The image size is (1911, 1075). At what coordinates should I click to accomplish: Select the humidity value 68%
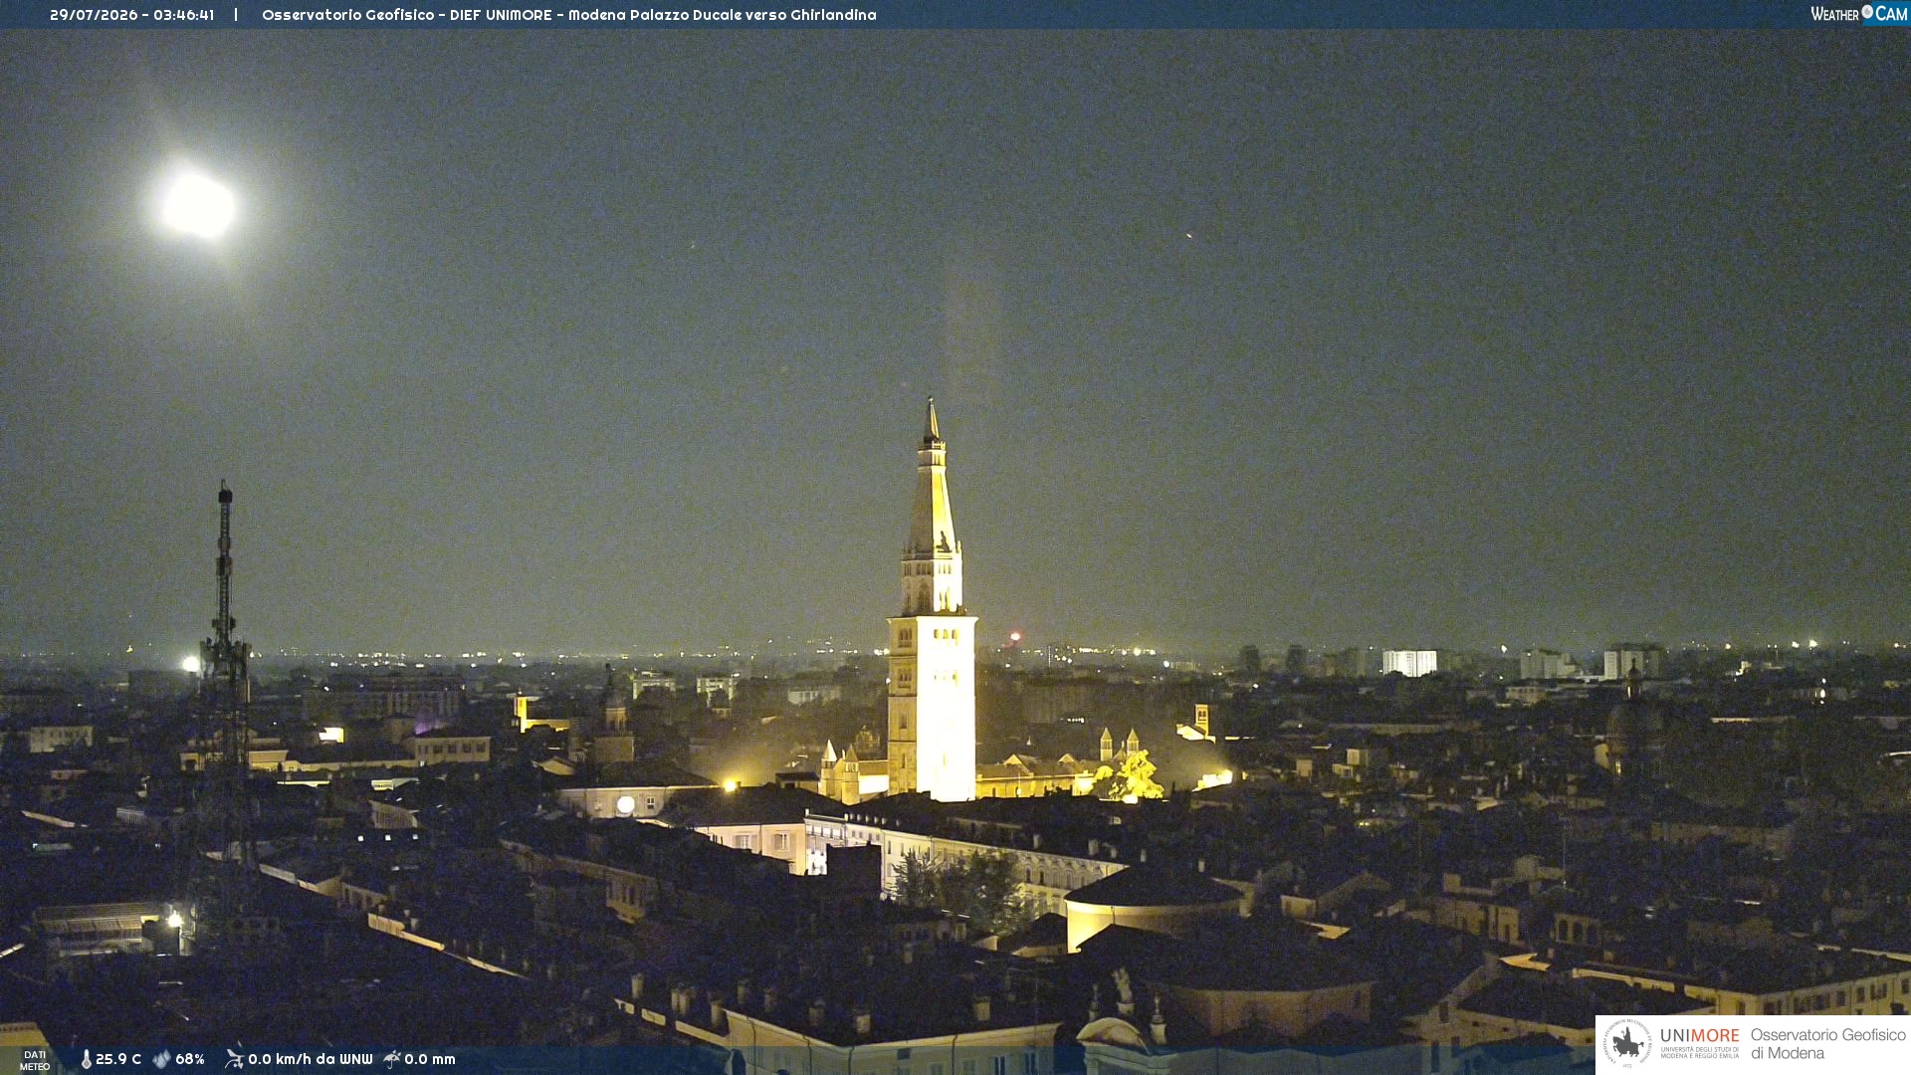coord(190,1059)
